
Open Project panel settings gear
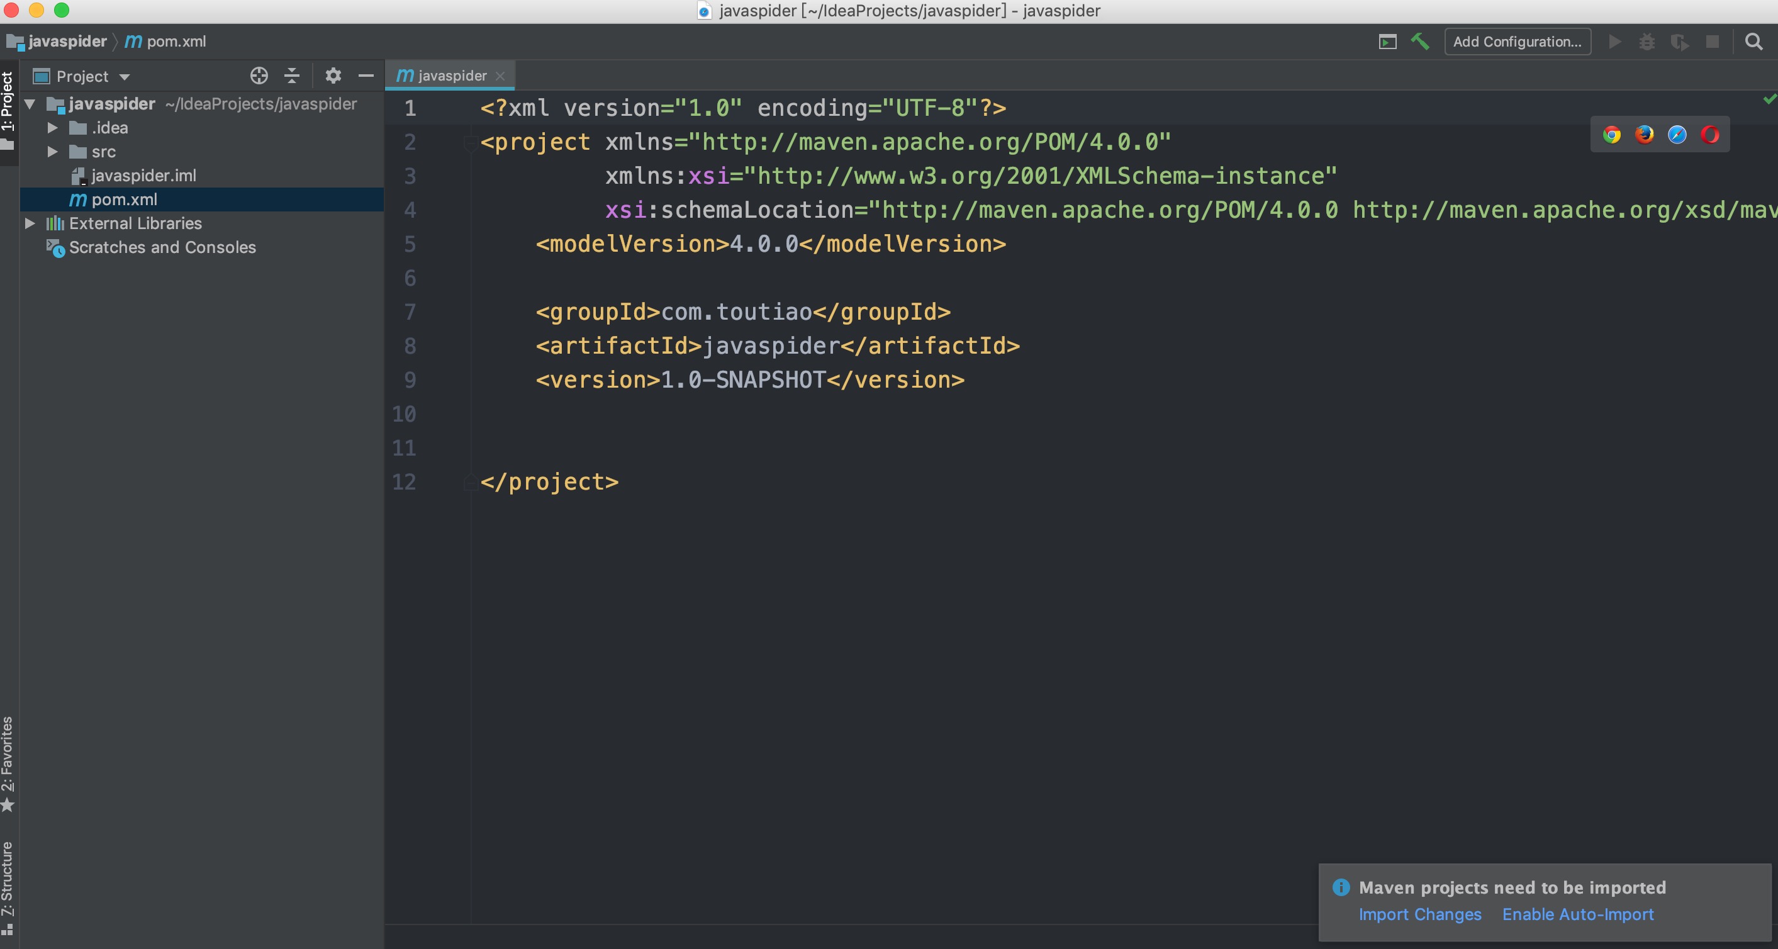pyautogui.click(x=333, y=76)
